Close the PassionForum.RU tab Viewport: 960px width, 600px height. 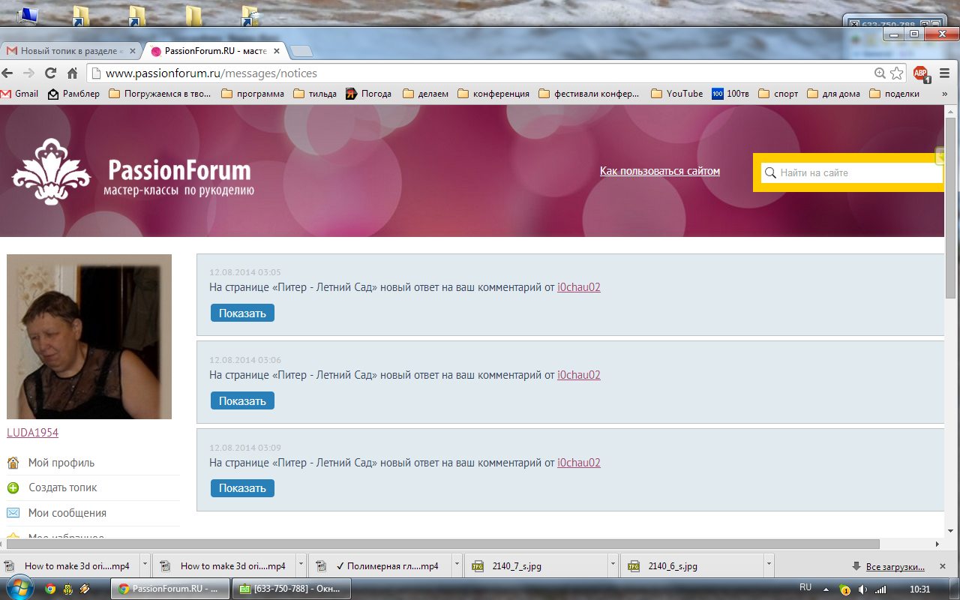277,51
